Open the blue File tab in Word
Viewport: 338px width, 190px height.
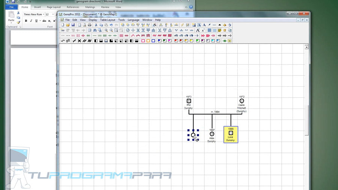(11, 7)
